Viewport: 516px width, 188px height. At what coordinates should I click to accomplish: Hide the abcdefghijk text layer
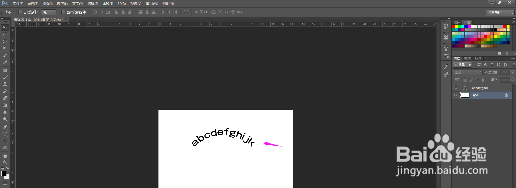pos(456,88)
